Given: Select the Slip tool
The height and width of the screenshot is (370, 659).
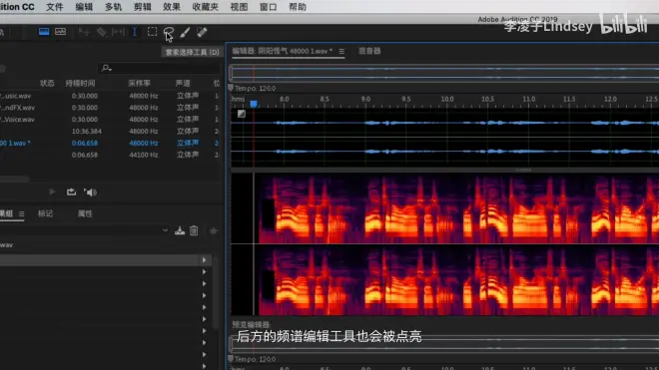Looking at the screenshot, I should 118,32.
